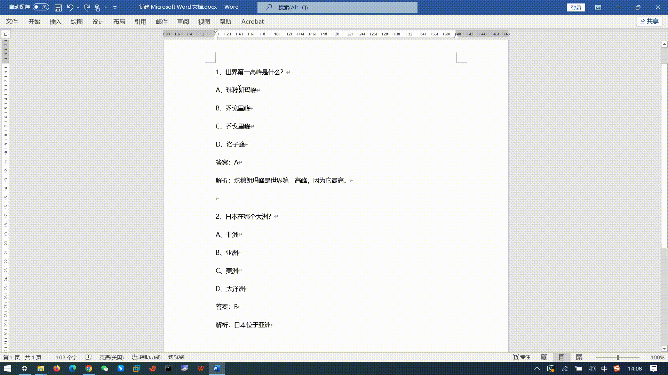Switch to Web Layout view icon

tap(579, 357)
